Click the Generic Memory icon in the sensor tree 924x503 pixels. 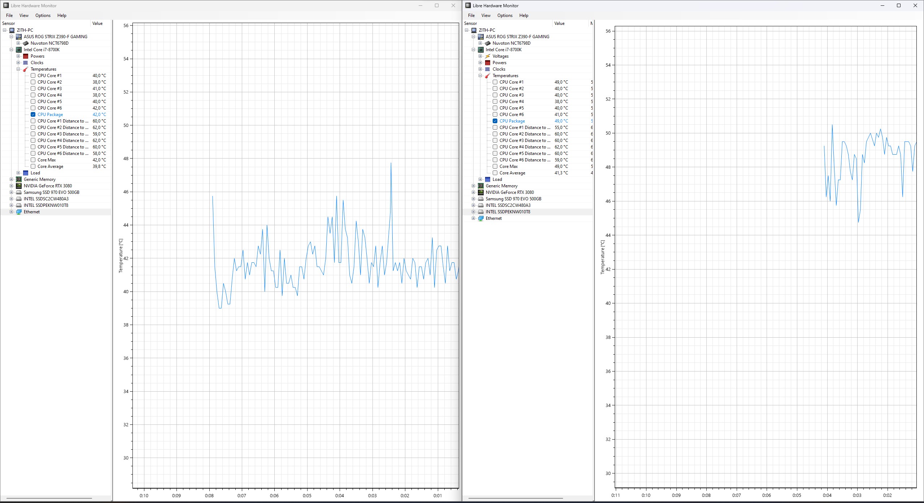19,179
